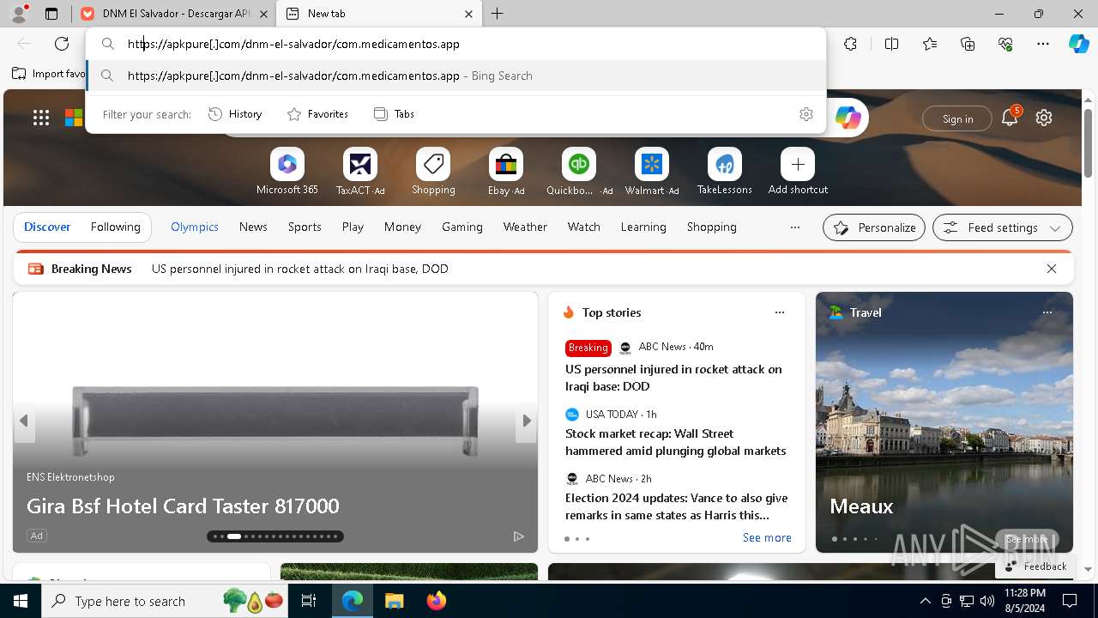
Task: Open Copilot sidebar icon
Action: [1078, 44]
